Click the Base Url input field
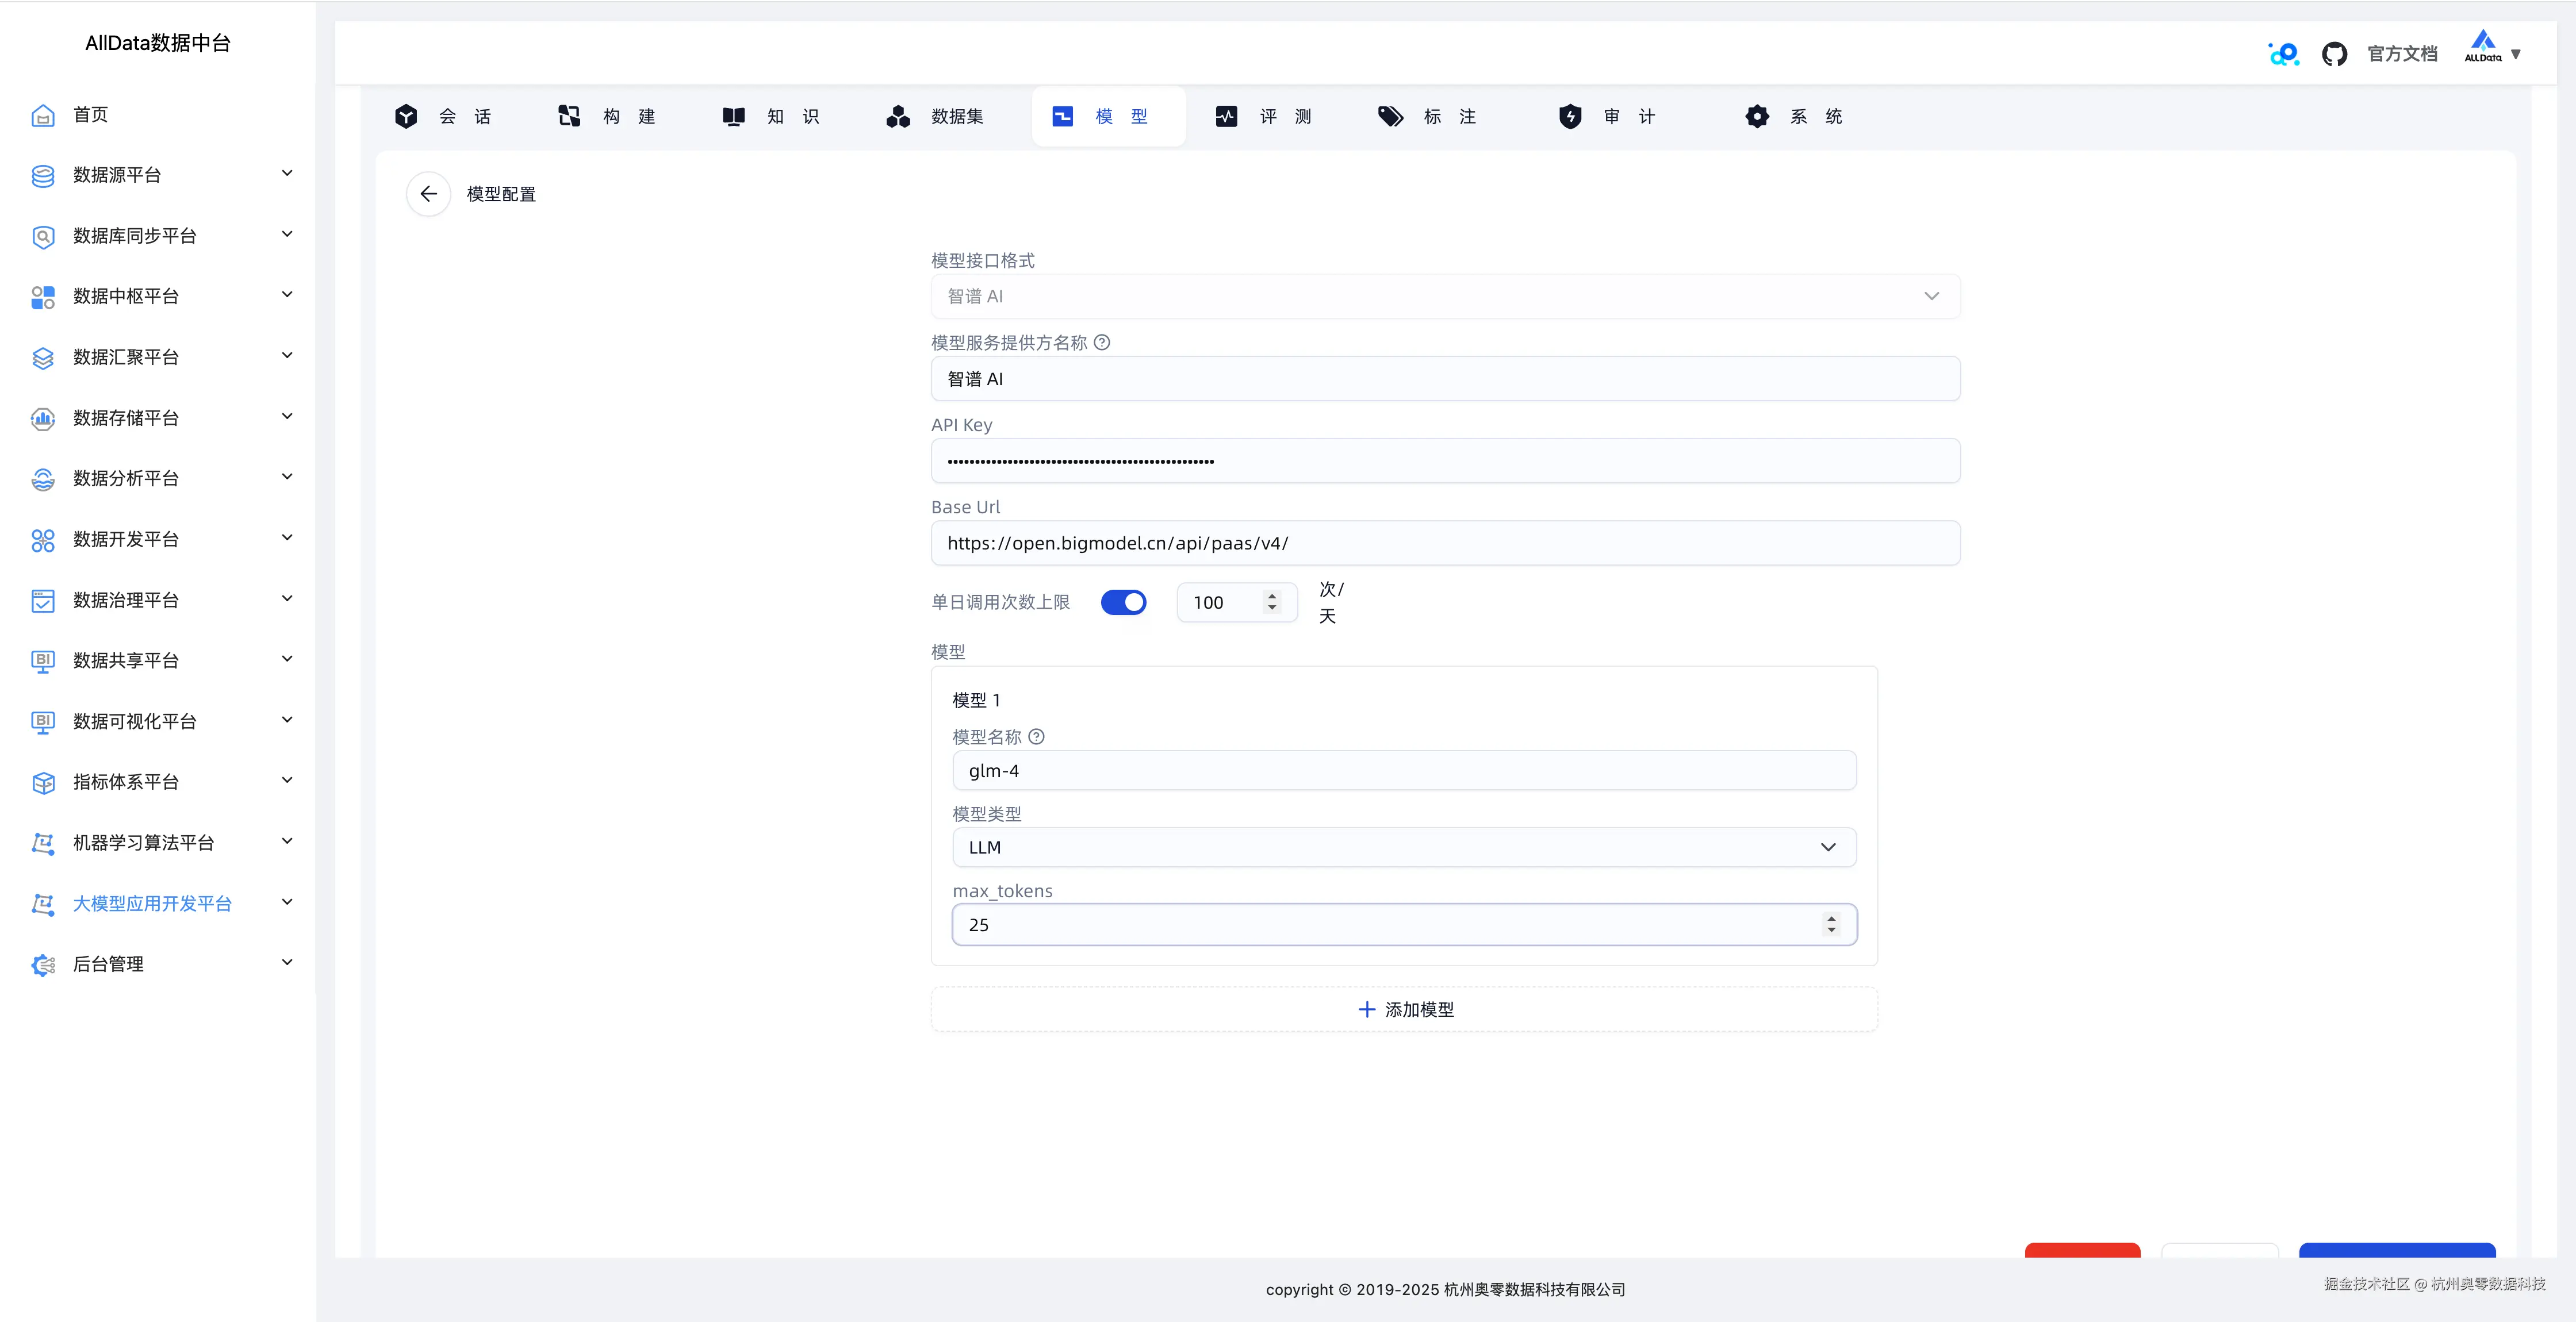 pyautogui.click(x=1444, y=543)
